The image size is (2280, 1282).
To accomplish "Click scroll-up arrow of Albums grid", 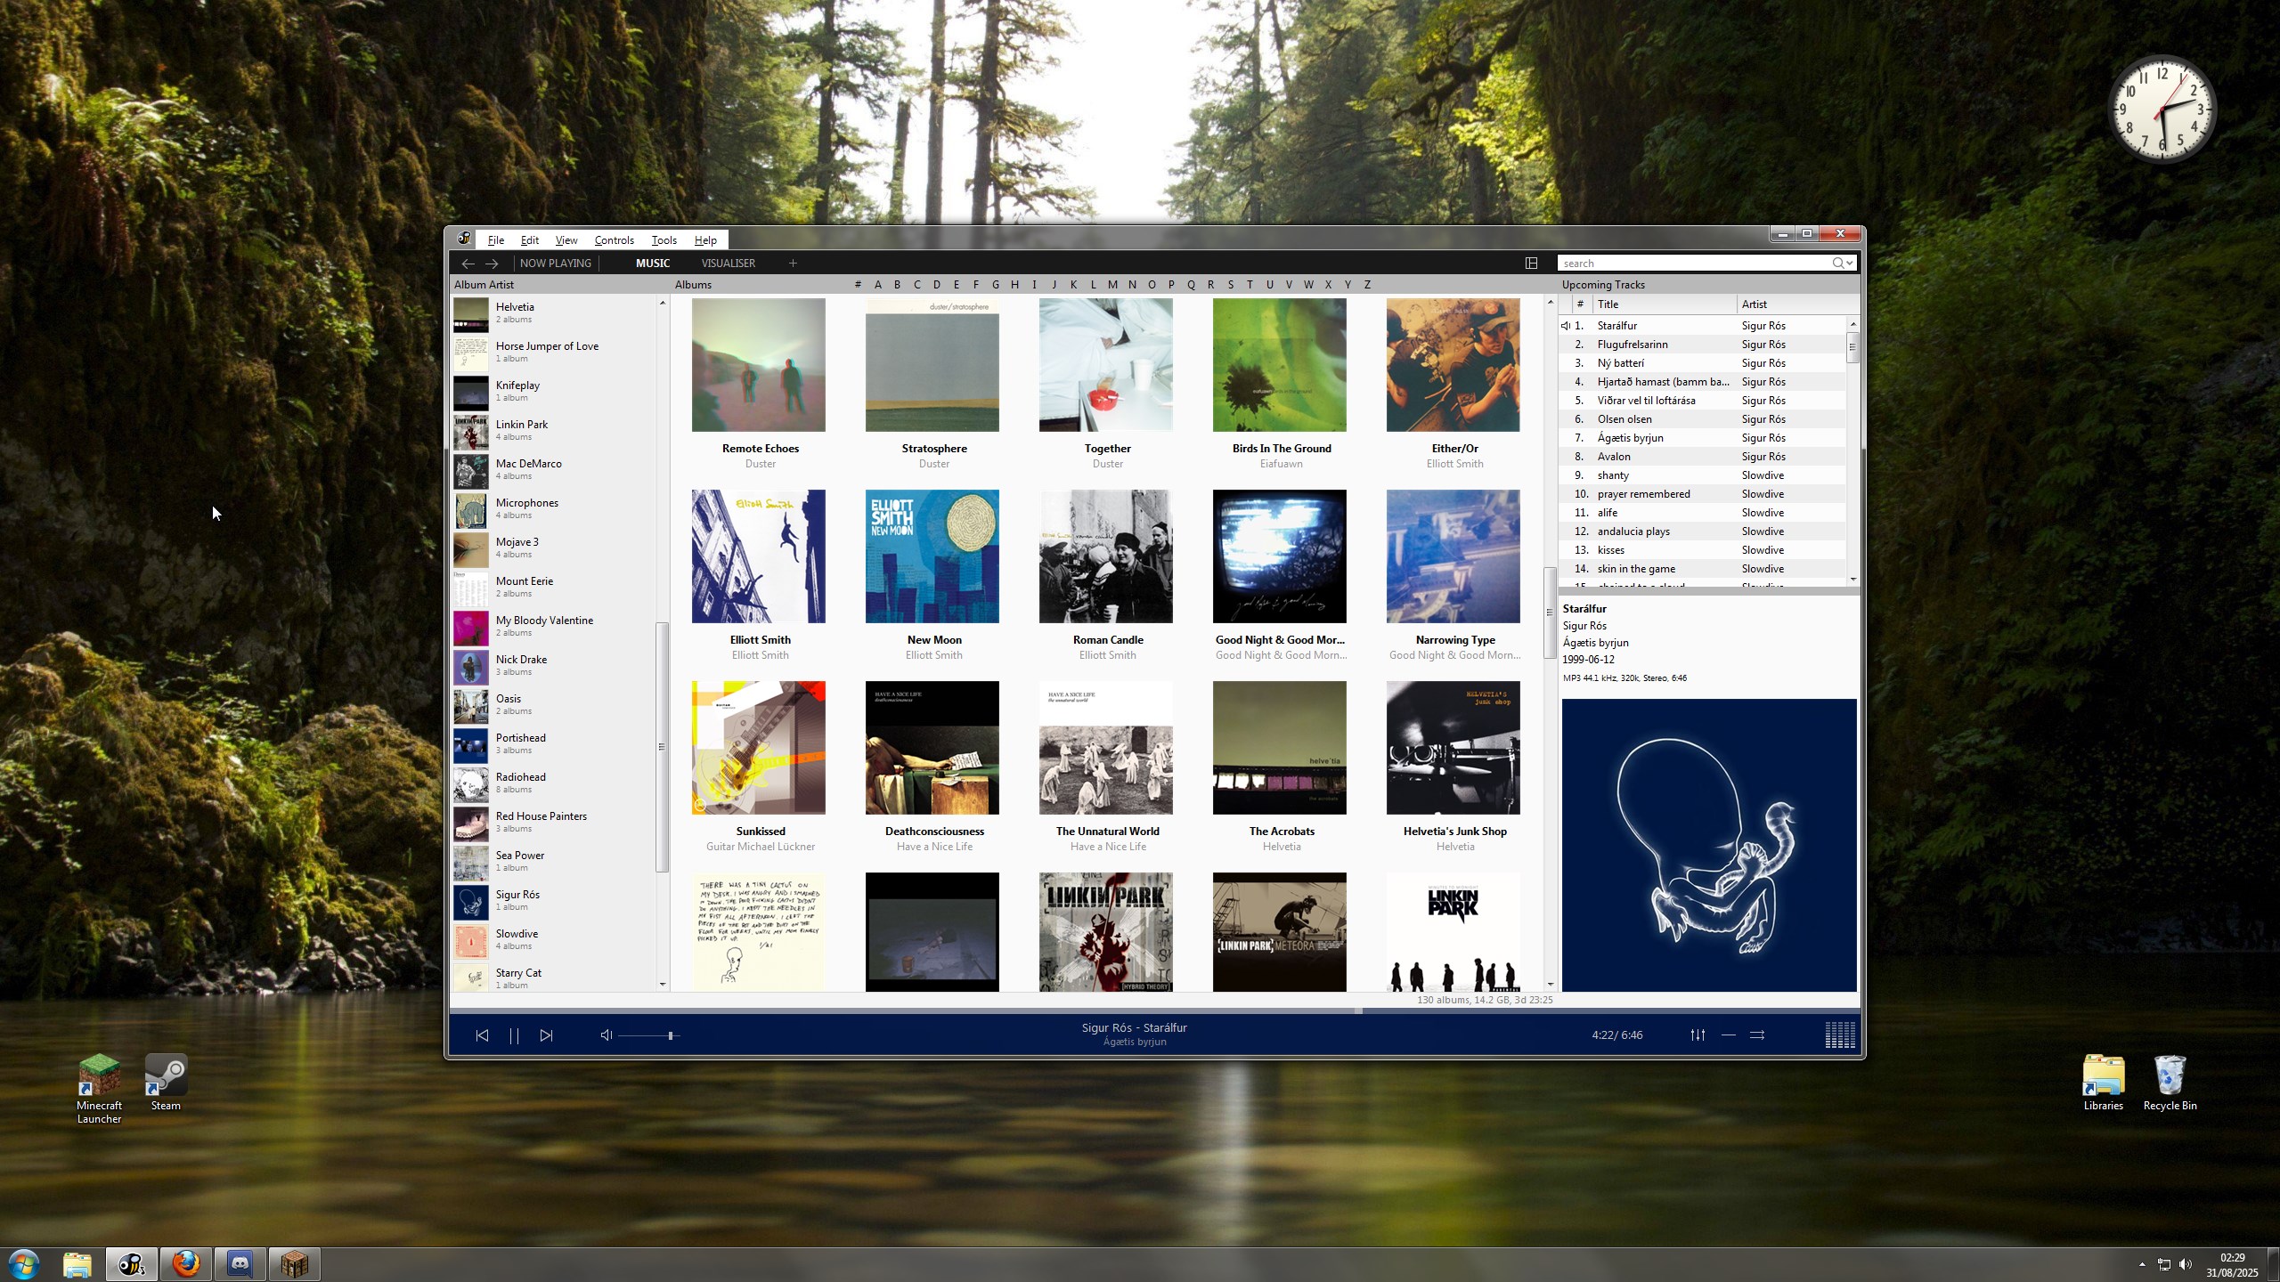I will [1551, 304].
